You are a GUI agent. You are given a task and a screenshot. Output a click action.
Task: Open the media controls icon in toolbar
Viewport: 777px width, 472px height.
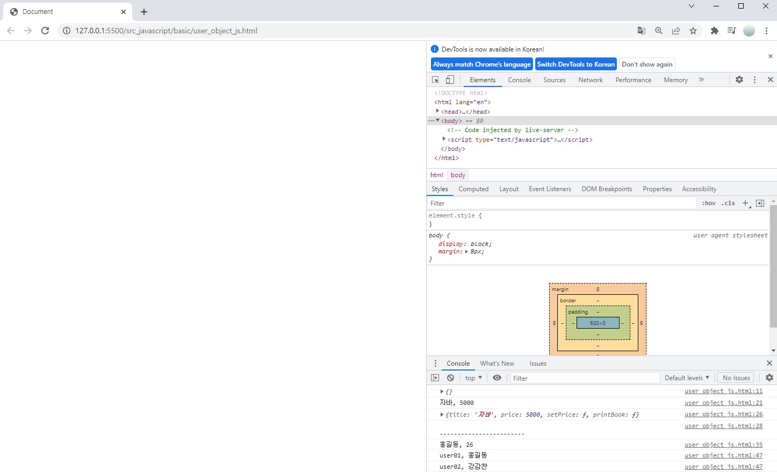pos(731,31)
